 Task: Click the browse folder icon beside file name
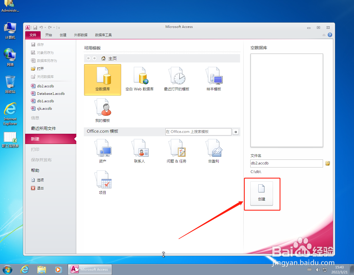tap(328, 163)
